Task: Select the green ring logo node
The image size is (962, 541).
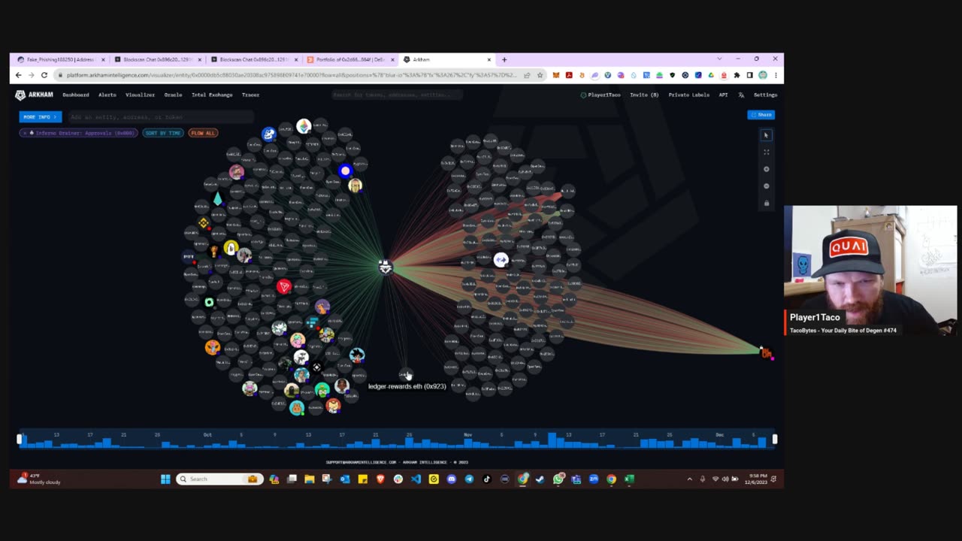Action: coord(209,302)
